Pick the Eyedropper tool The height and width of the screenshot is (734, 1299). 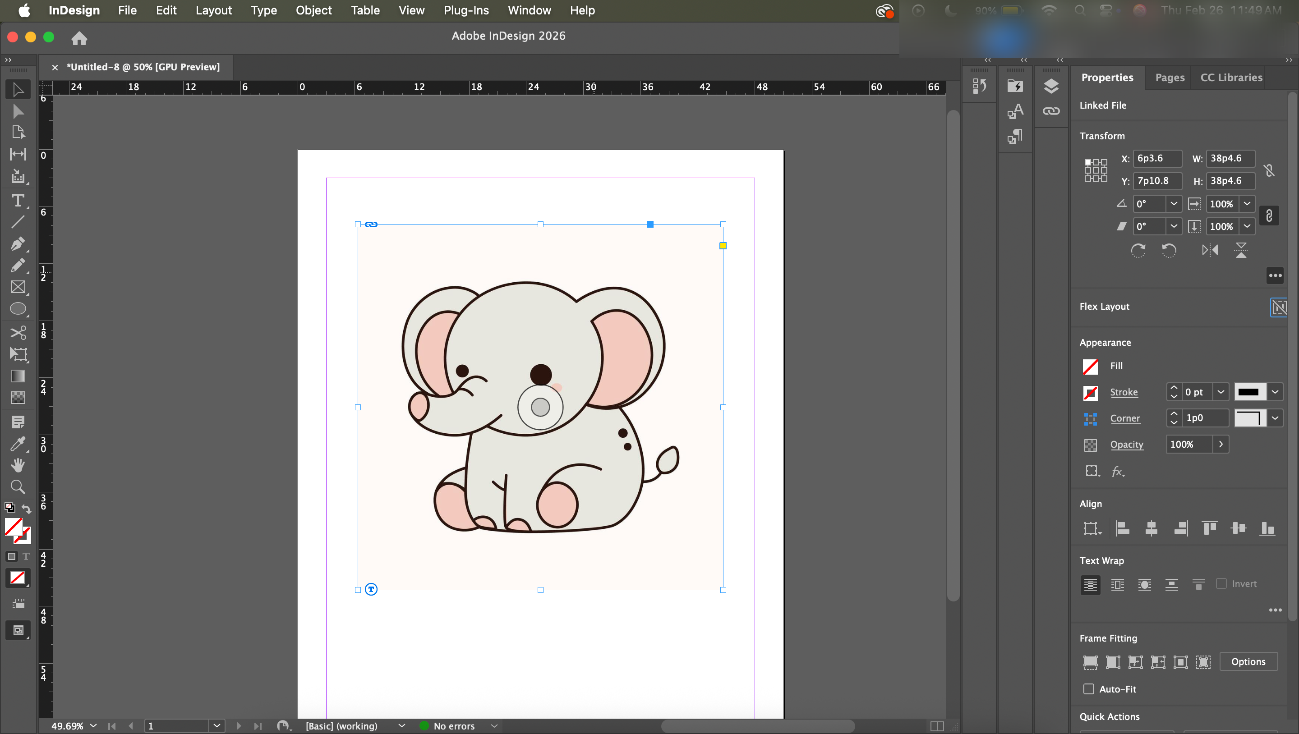(x=18, y=443)
